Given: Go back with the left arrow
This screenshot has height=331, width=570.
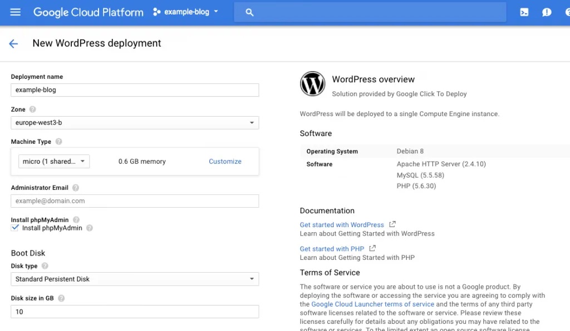Looking at the screenshot, I should tap(13, 44).
